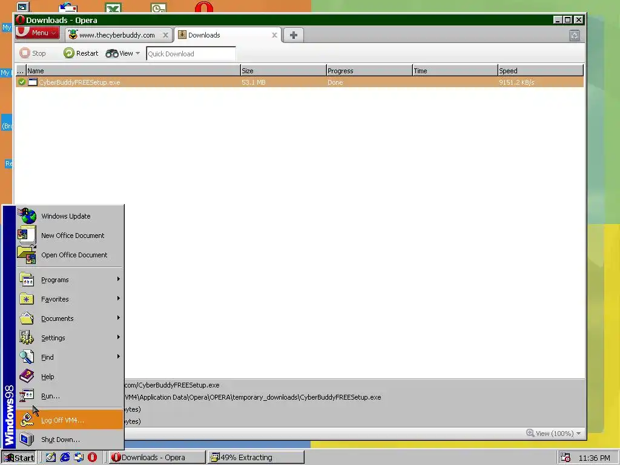The height and width of the screenshot is (465, 620).
Task: Click the Shut Down monitor icon
Action: click(x=27, y=440)
